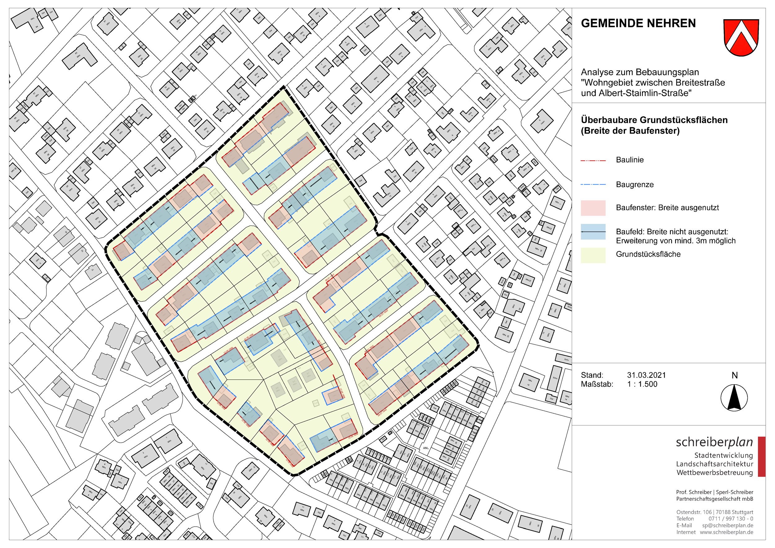Click the blue Baufeld legend swatch
775x548 pixels.
click(x=593, y=232)
